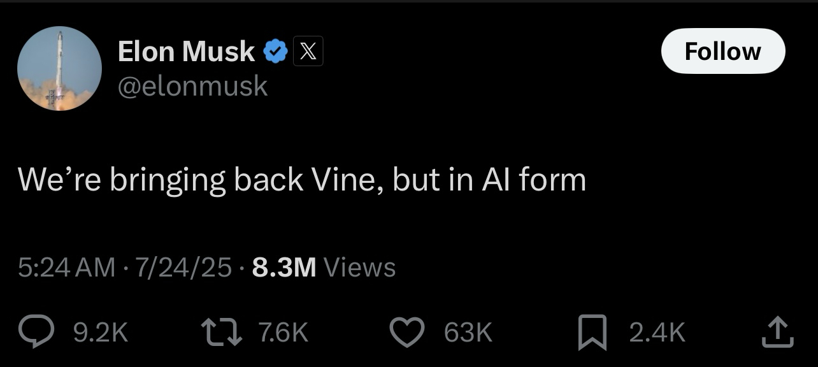Click the 5:24 AM timestamp
This screenshot has width=818, height=367.
[67, 268]
